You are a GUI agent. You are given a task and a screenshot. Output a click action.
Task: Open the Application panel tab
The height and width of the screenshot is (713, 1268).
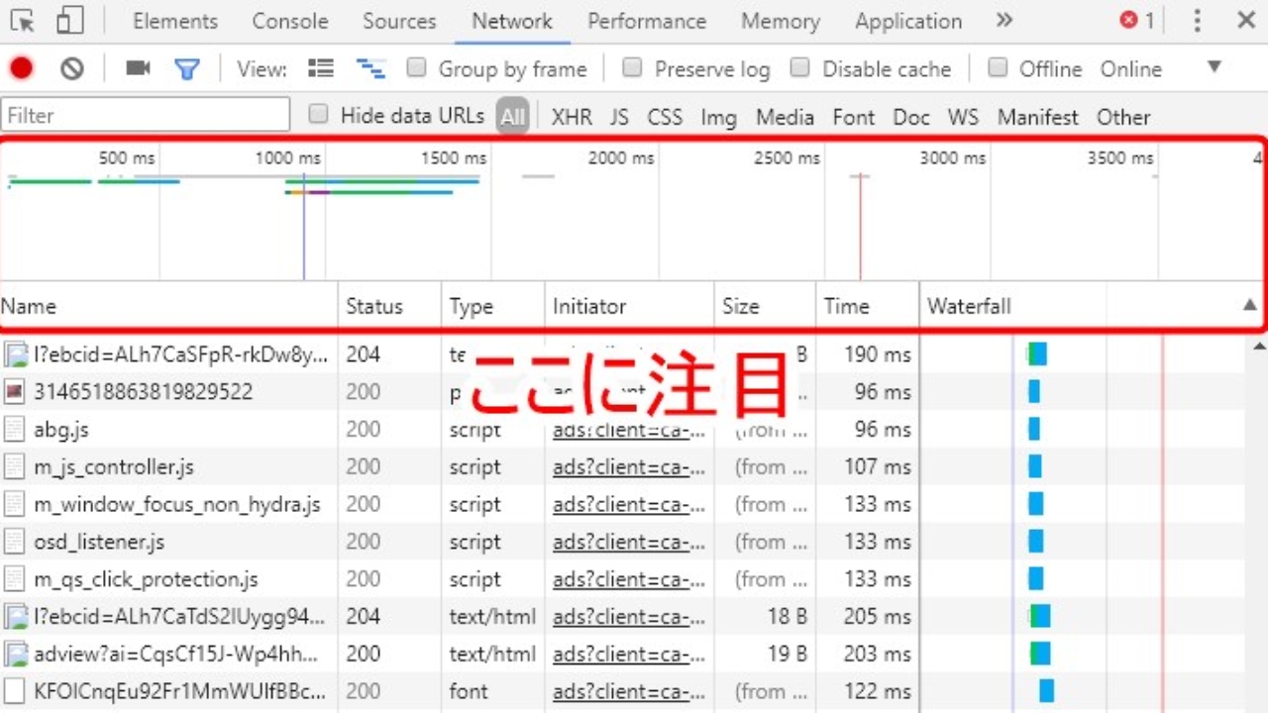pos(907,21)
